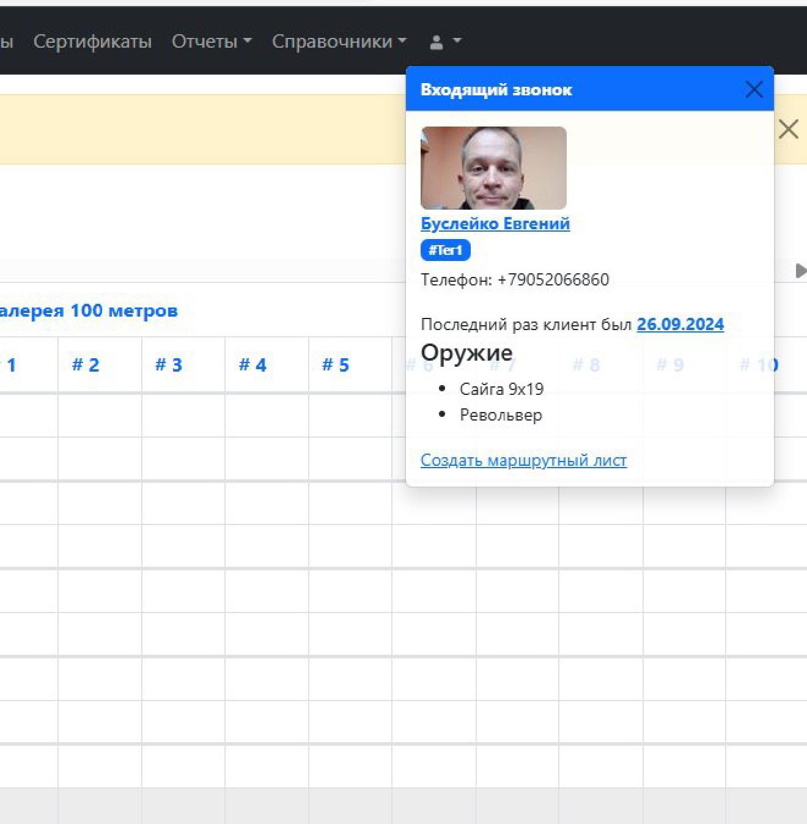Expand the Справочники dropdown menu
Screen dimensions: 807x824
click(x=339, y=42)
